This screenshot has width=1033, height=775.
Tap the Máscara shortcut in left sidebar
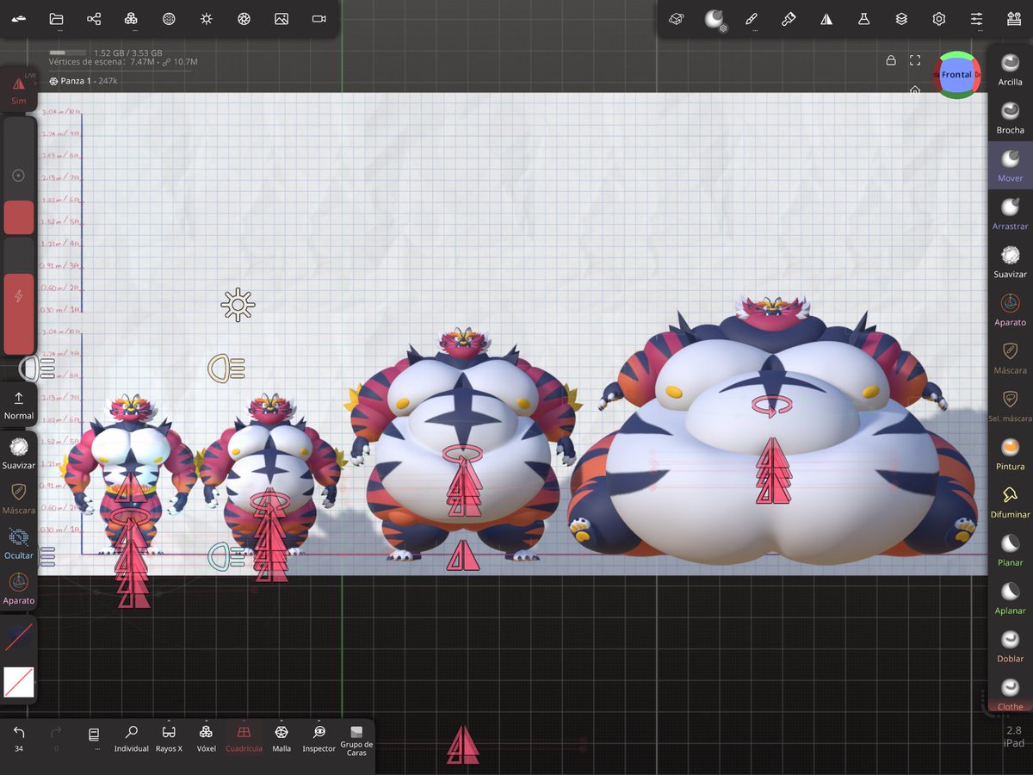click(19, 498)
